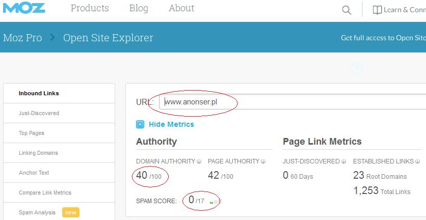Click the 0 /17 spam score value
Image resolution: width=426 pixels, height=220 pixels.
196,200
